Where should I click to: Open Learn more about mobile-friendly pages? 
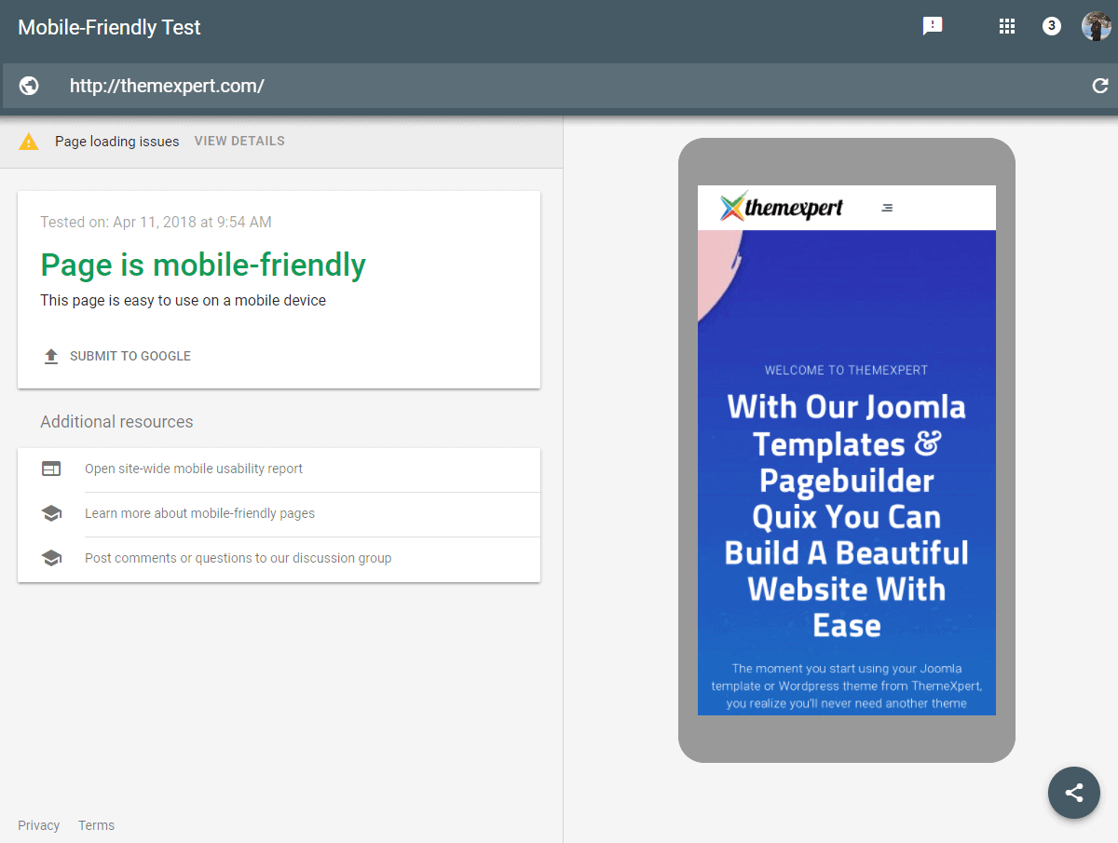[x=199, y=513]
